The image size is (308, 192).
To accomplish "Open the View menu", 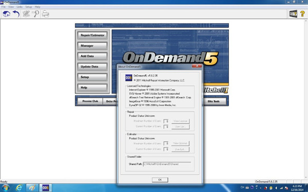I will (11, 7).
